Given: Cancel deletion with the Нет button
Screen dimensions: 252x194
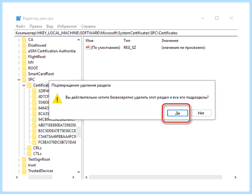Looking at the screenshot, I should click(201, 113).
